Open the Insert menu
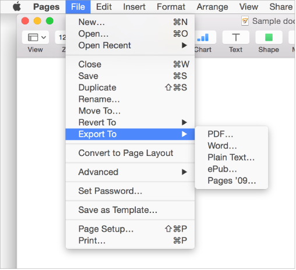 (134, 7)
